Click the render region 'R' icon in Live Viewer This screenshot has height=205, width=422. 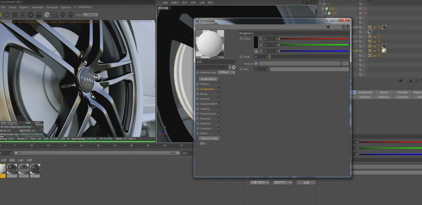(x=23, y=15)
